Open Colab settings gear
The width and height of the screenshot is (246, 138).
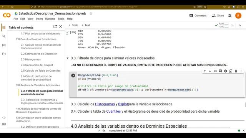(230, 15)
